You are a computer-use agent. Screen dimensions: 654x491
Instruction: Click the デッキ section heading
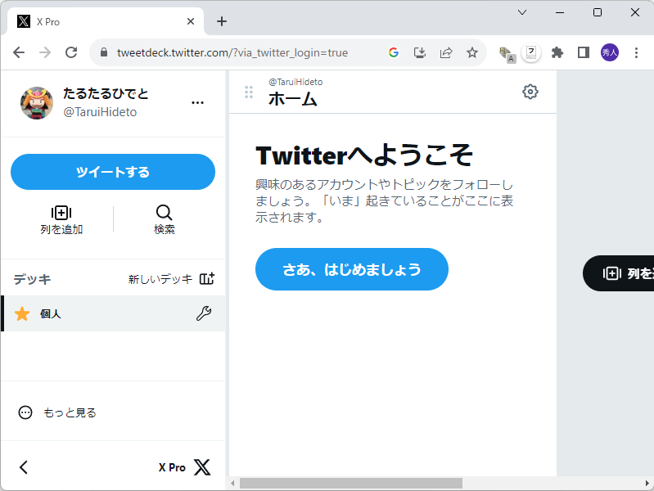pos(32,279)
